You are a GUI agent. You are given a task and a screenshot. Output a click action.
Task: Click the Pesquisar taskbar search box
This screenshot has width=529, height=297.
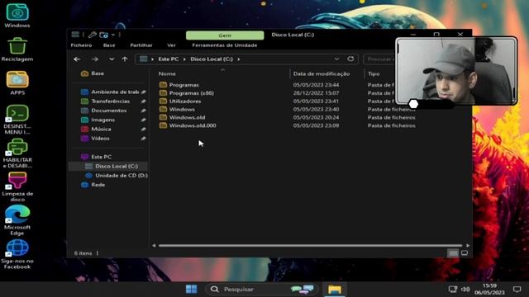pos(262,290)
